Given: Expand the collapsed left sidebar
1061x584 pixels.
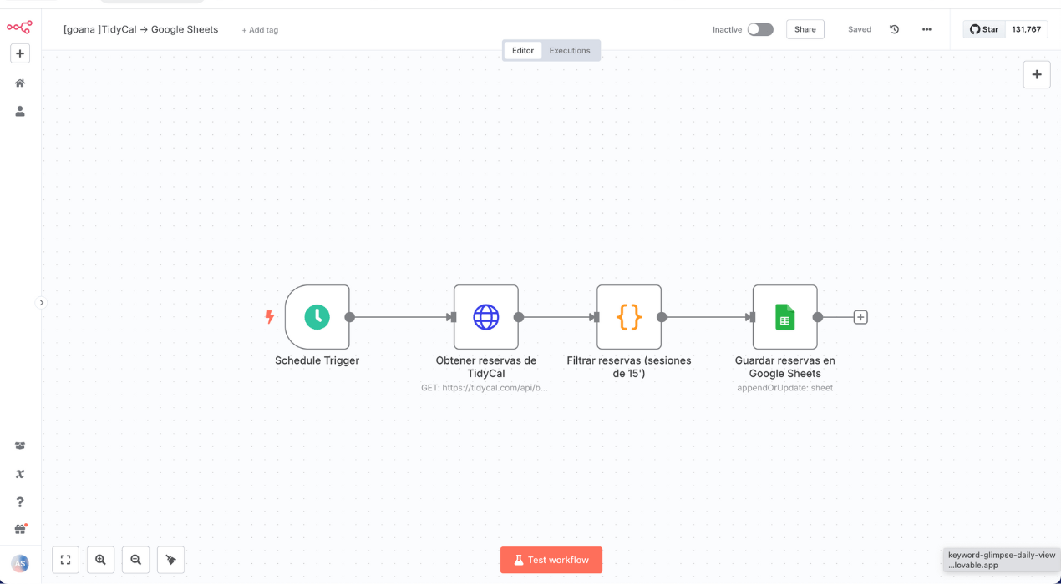Looking at the screenshot, I should pos(42,303).
